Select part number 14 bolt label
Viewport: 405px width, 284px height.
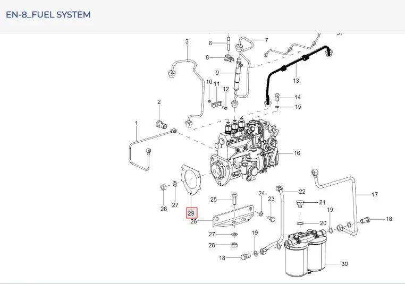298,97
